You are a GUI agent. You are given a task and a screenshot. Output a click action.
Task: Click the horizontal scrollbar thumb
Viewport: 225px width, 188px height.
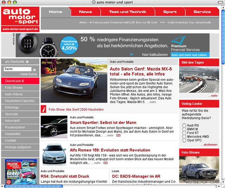[x=33, y=186]
